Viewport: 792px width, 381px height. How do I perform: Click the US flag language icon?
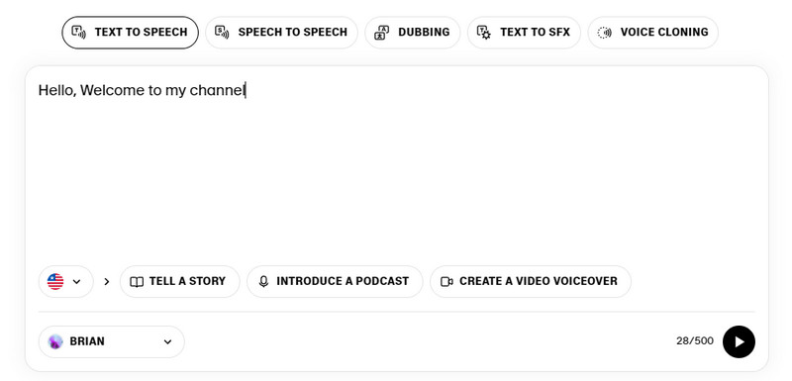55,282
